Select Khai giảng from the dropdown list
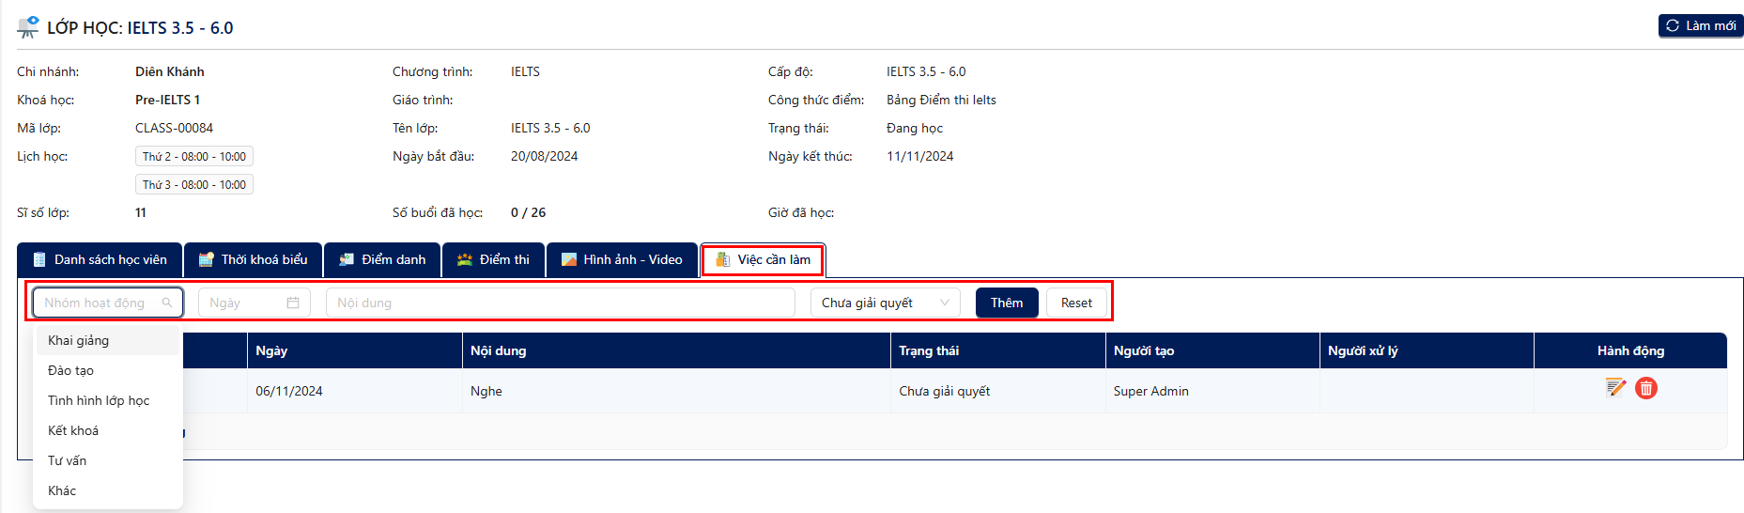Image resolution: width=1744 pixels, height=513 pixels. [x=108, y=340]
